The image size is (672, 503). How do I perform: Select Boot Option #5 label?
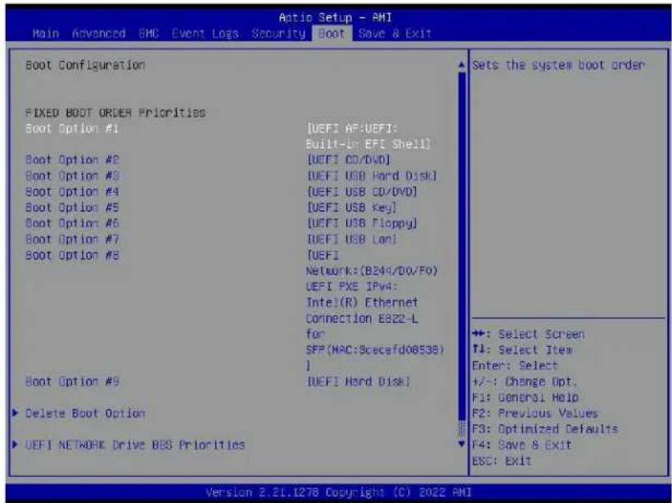pyautogui.click(x=72, y=207)
